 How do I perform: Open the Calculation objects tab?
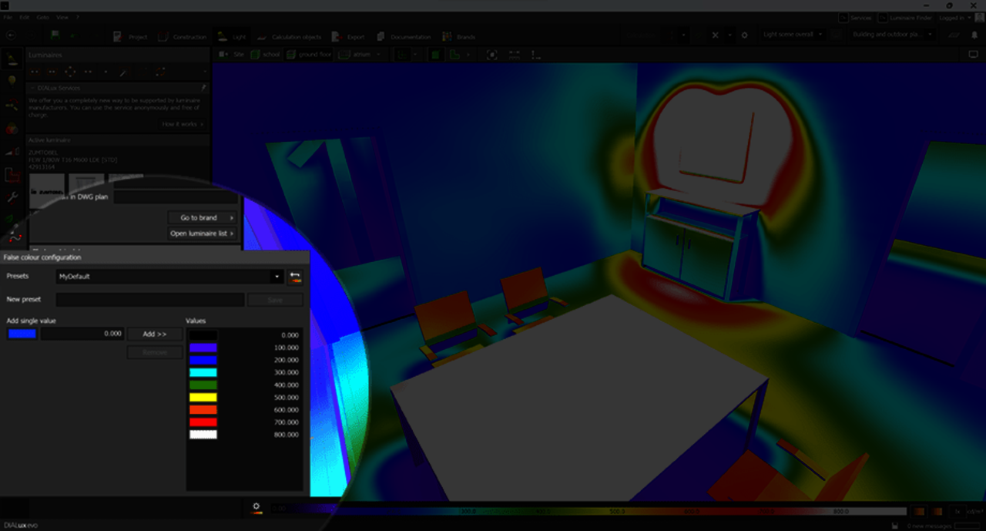click(x=290, y=36)
